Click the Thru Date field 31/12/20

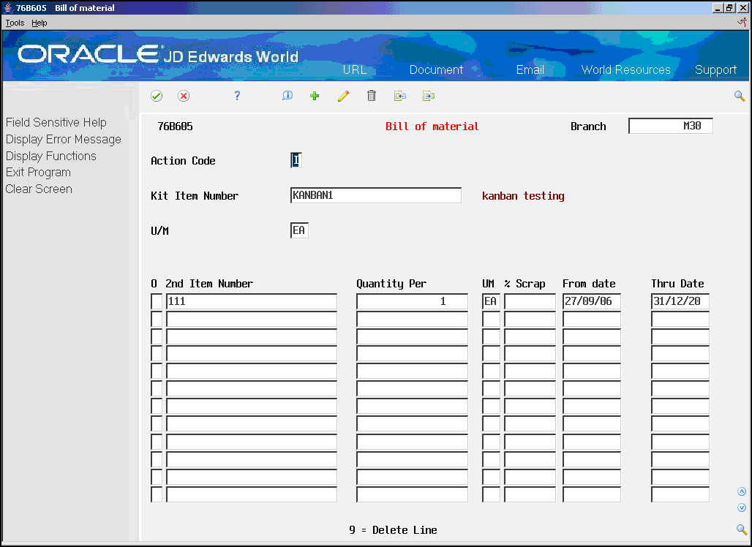click(x=680, y=301)
